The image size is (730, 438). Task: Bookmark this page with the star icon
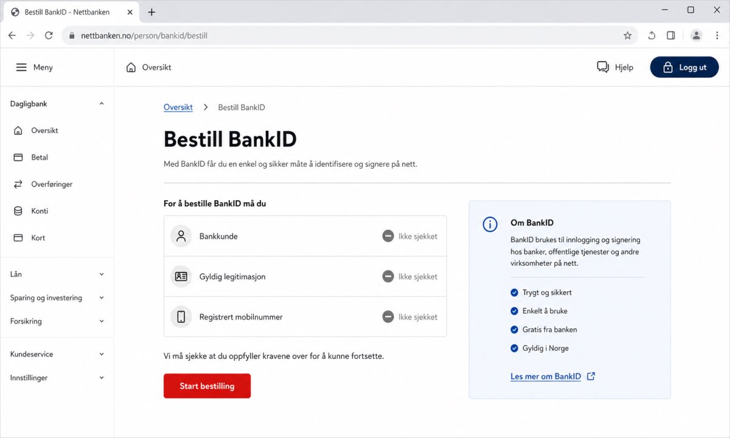[627, 36]
